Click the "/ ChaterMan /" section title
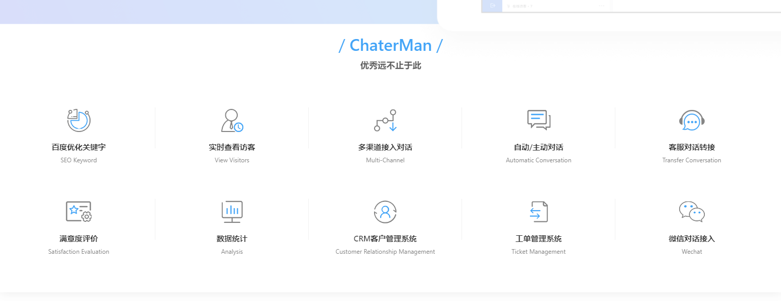781x301 pixels. pyautogui.click(x=390, y=46)
